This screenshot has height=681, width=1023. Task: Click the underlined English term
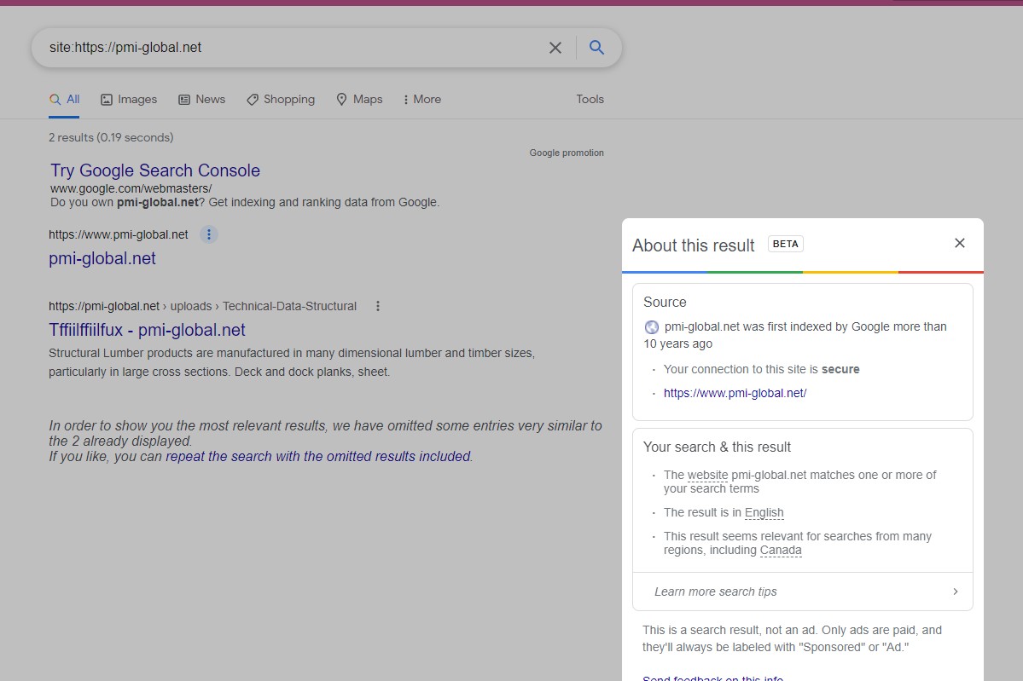(764, 513)
